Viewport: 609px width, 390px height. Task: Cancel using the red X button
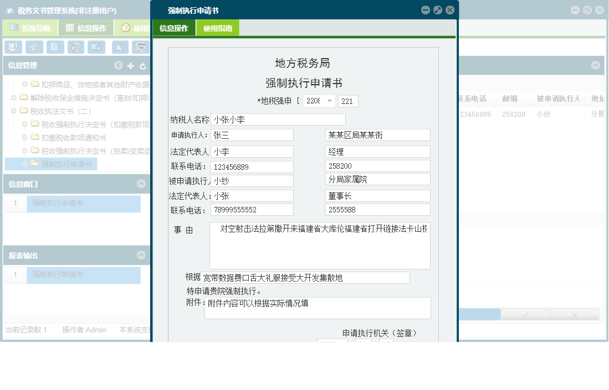click(x=575, y=314)
